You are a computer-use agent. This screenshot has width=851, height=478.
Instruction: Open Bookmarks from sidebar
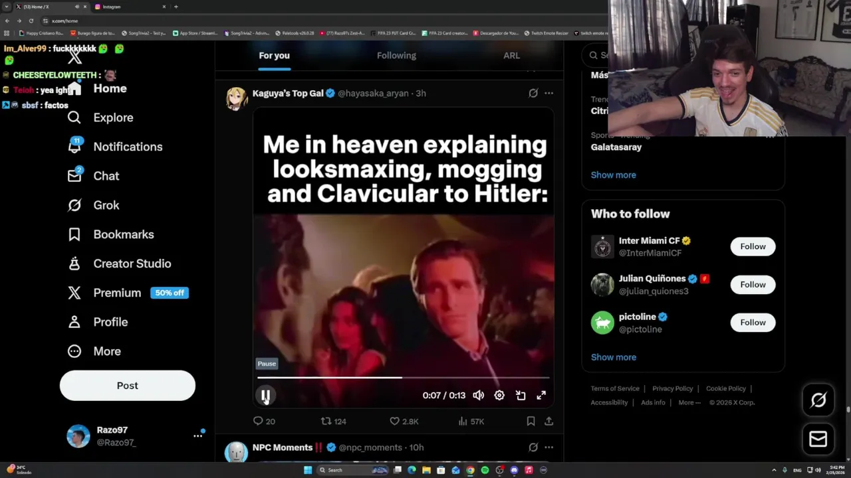pos(111,234)
